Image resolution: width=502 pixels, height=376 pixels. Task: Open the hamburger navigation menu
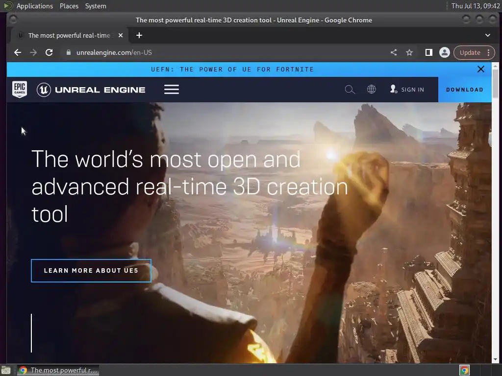pyautogui.click(x=172, y=90)
